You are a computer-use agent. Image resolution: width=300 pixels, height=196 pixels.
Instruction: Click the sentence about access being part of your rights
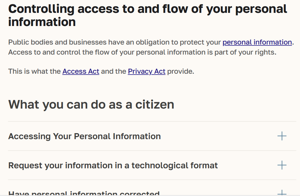pos(142,53)
